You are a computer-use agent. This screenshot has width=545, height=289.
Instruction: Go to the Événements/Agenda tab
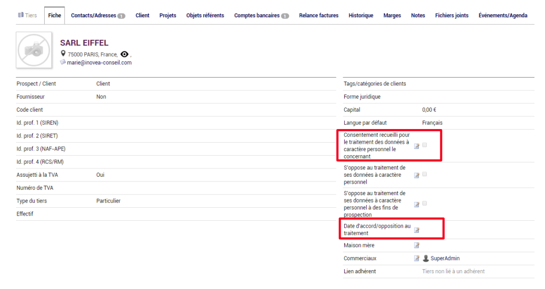[x=502, y=16]
